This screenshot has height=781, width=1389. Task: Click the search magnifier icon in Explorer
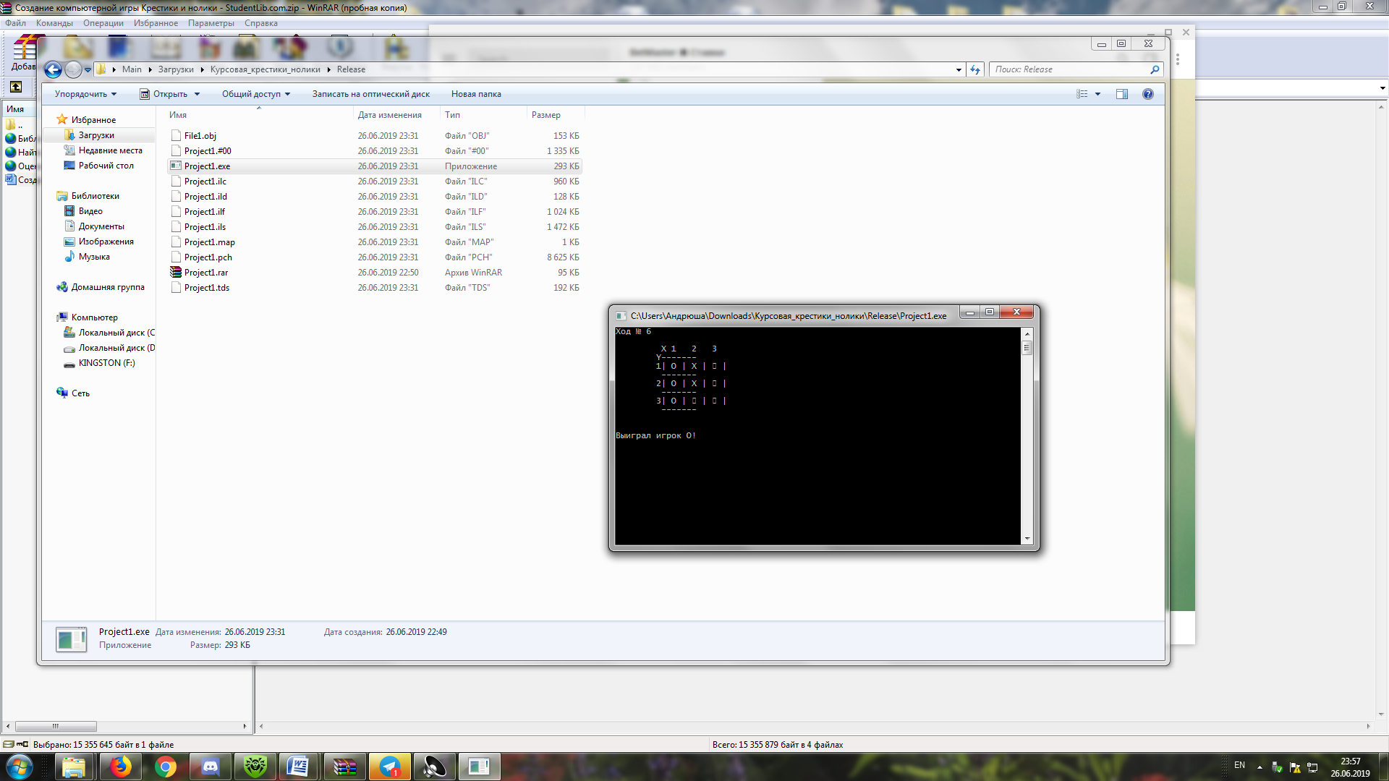[x=1155, y=69]
